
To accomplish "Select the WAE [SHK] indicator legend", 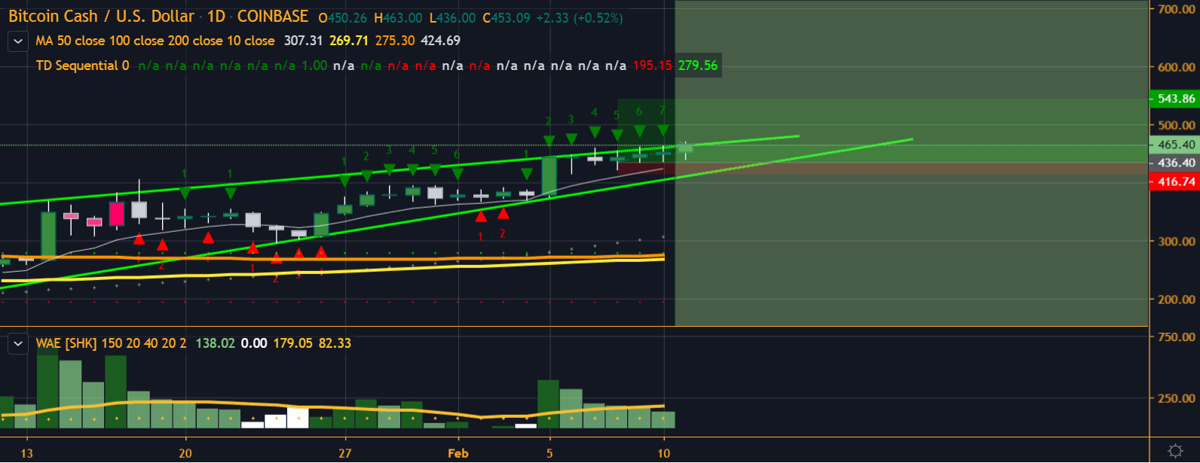I will click(111, 343).
